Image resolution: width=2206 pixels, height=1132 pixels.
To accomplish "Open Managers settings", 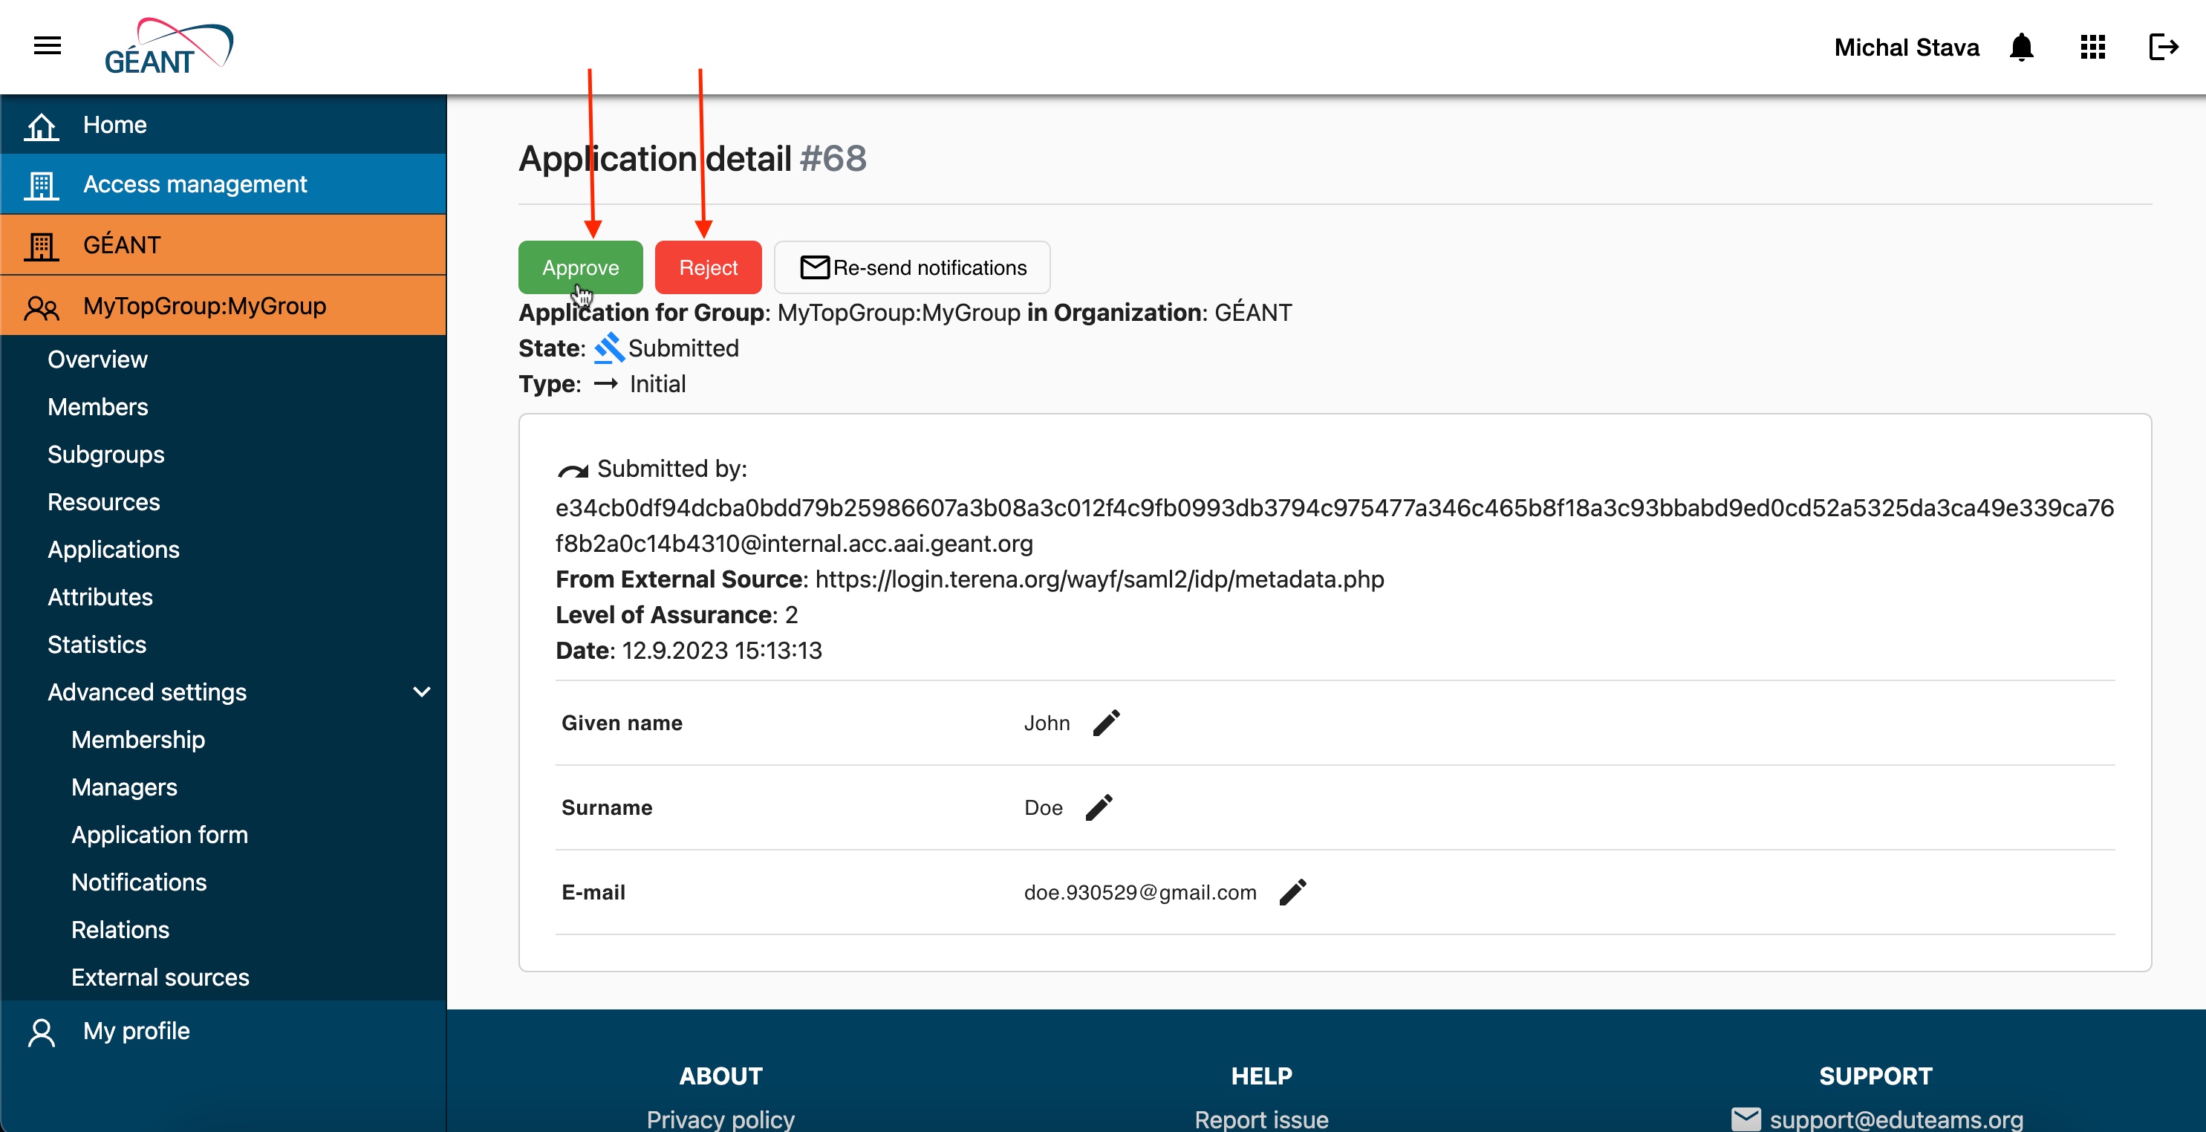I will 124,787.
